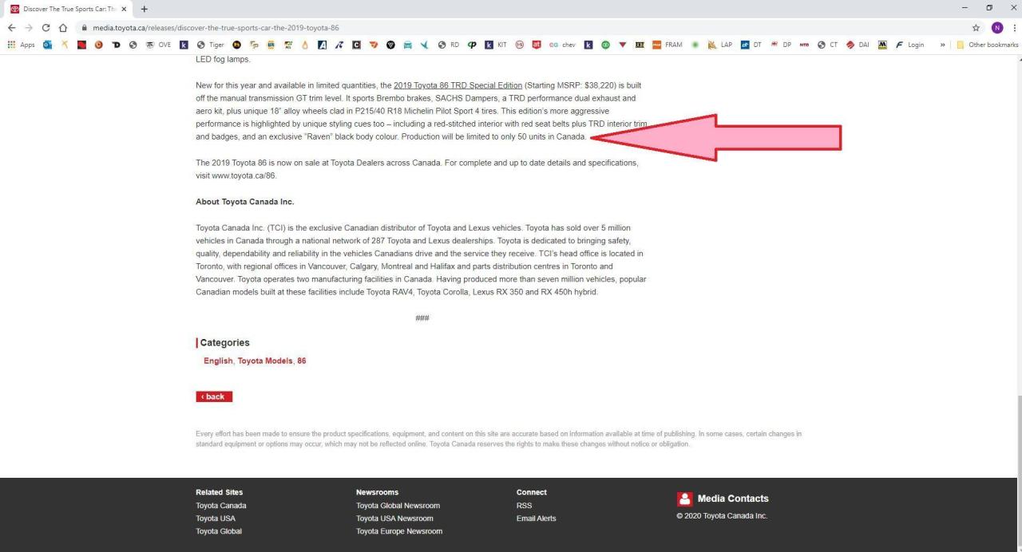The height and width of the screenshot is (552, 1022).
Task: Open the Chrome profile avatar
Action: coord(996,27)
